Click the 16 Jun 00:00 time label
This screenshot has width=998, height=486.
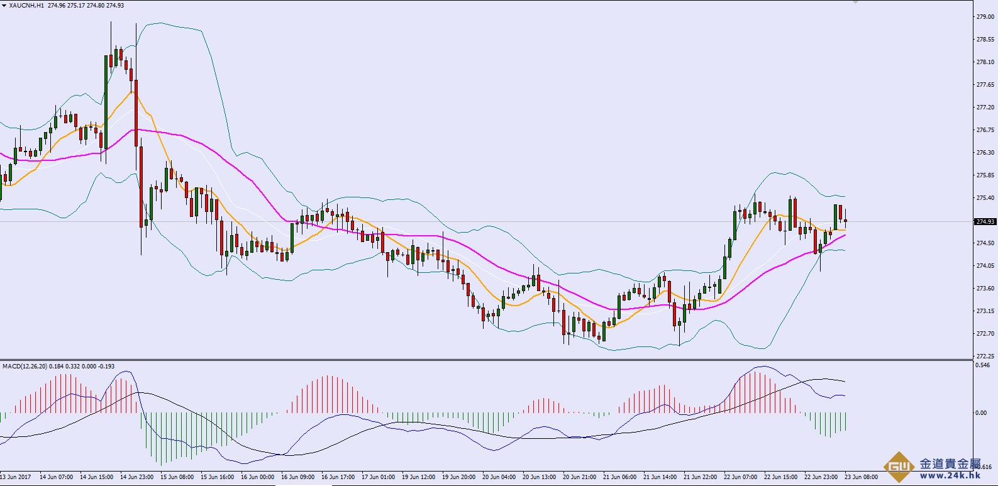(x=257, y=477)
